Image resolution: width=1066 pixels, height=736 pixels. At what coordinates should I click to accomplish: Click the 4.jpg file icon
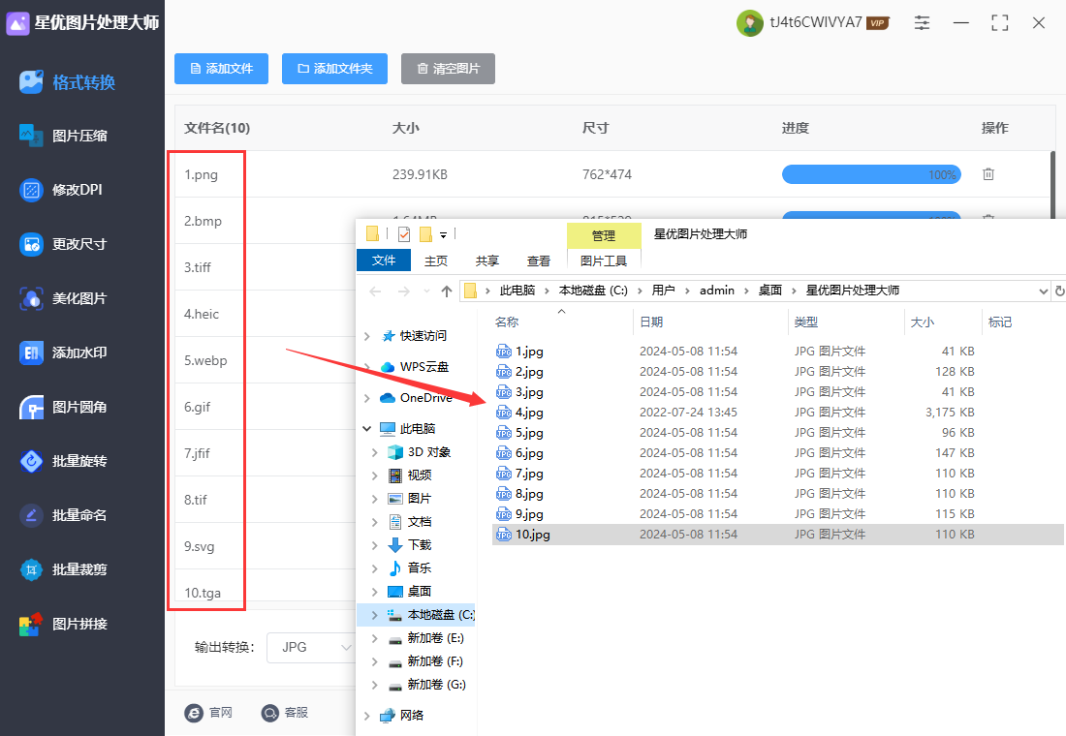(504, 413)
